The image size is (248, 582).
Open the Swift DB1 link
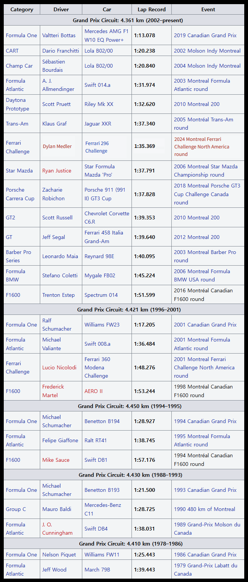click(x=96, y=460)
